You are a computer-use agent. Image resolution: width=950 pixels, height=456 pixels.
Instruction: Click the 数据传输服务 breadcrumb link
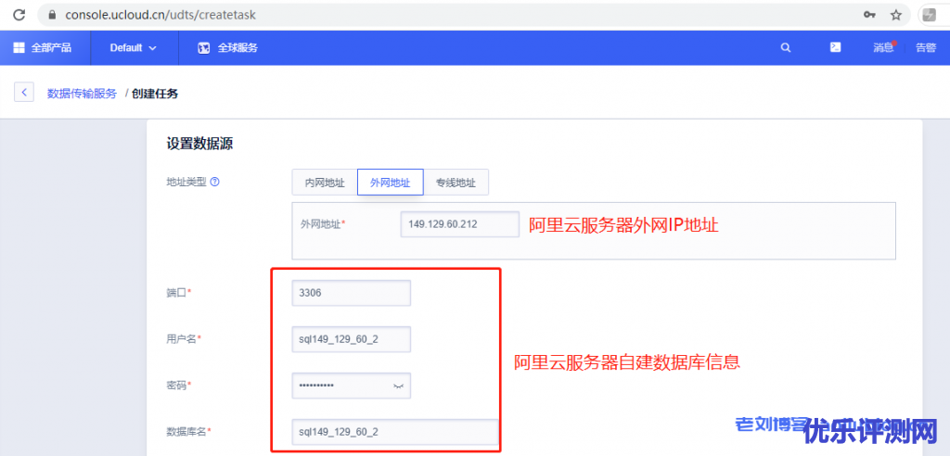pos(82,94)
